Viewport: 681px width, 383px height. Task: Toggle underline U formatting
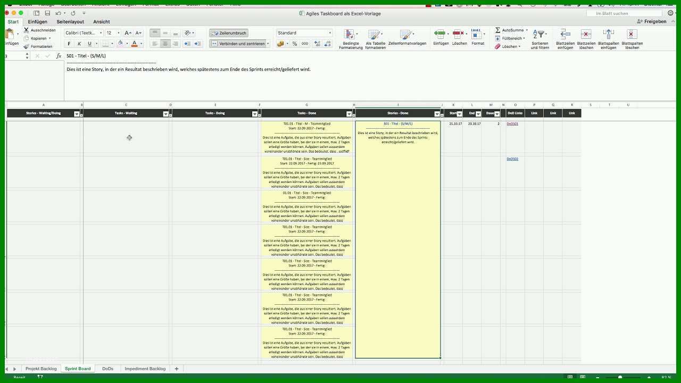click(x=89, y=44)
